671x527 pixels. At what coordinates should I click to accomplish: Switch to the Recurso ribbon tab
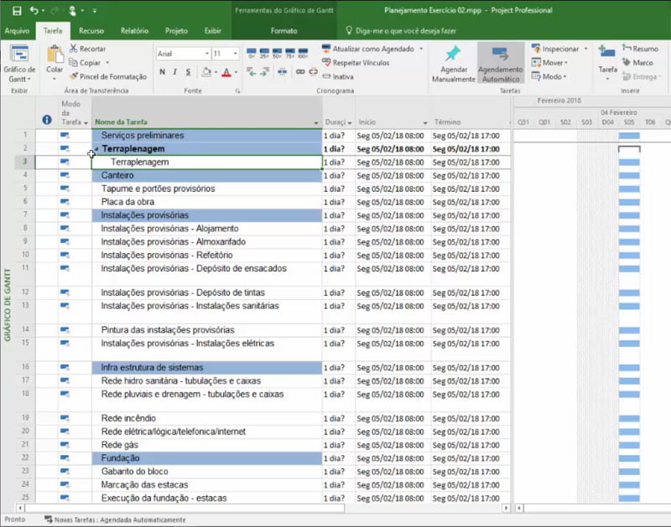(x=91, y=31)
